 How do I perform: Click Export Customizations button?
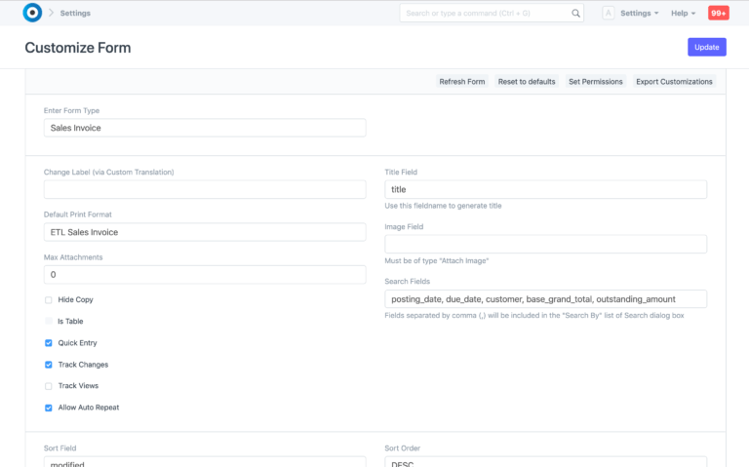click(x=674, y=82)
